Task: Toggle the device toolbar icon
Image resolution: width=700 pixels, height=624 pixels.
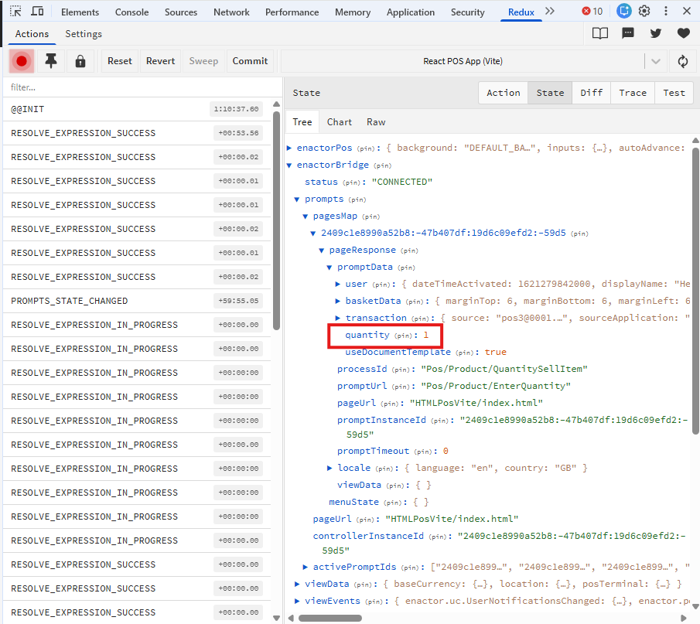Action: pyautogui.click(x=37, y=12)
